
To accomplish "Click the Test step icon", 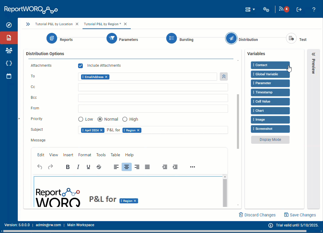I will pos(291,38).
